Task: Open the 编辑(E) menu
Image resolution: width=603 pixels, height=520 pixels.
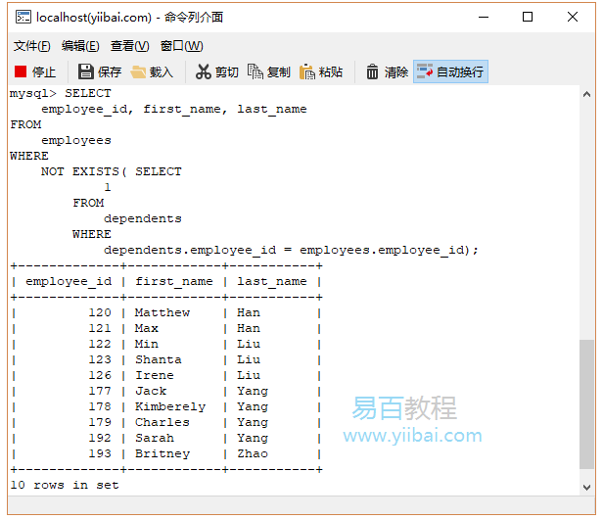Action: [80, 46]
